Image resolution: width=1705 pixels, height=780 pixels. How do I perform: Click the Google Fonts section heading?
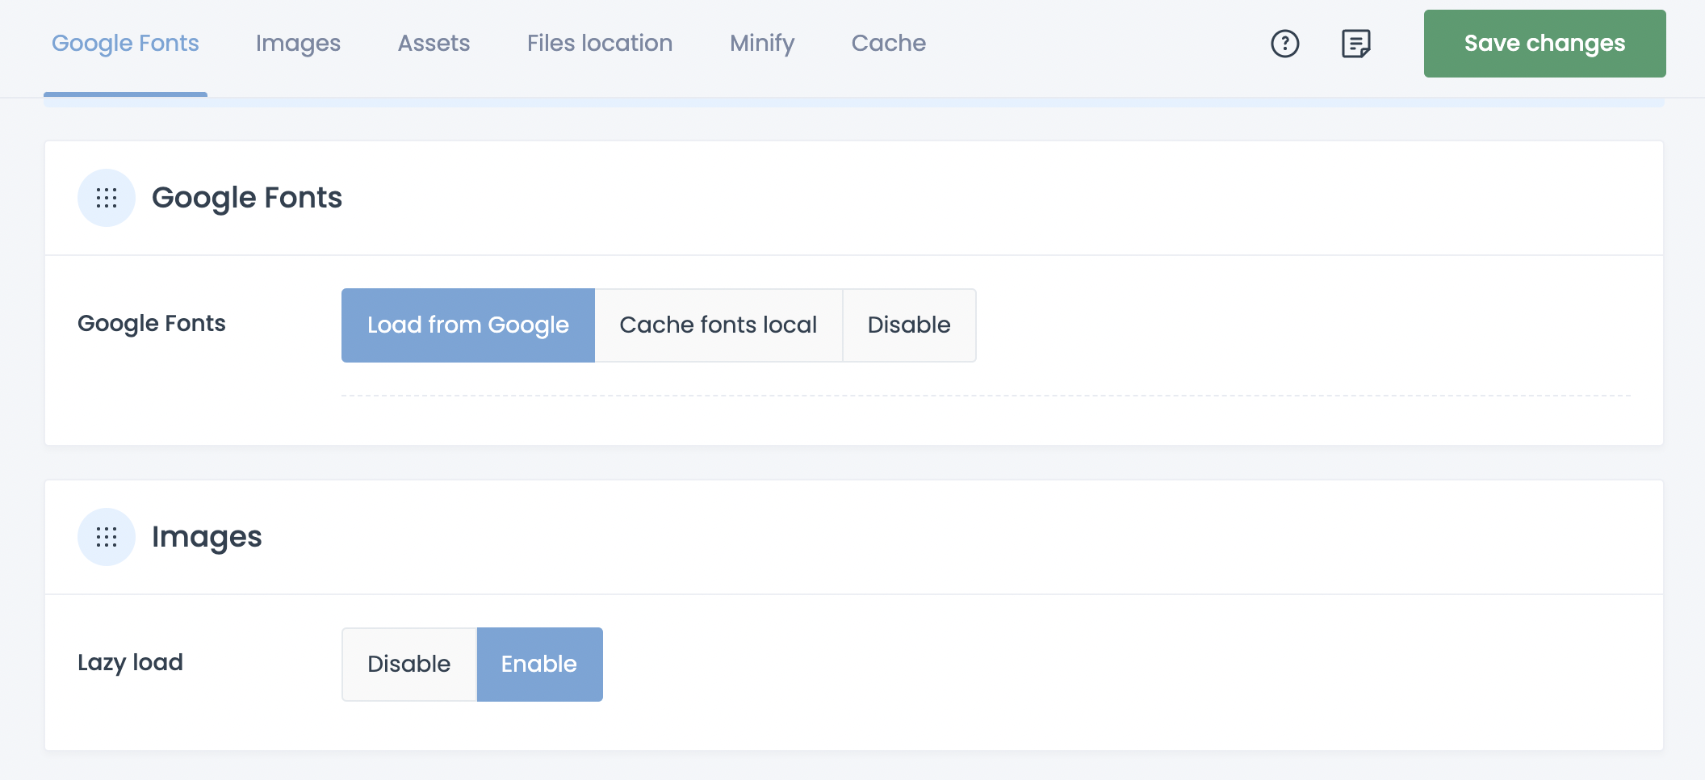(247, 198)
